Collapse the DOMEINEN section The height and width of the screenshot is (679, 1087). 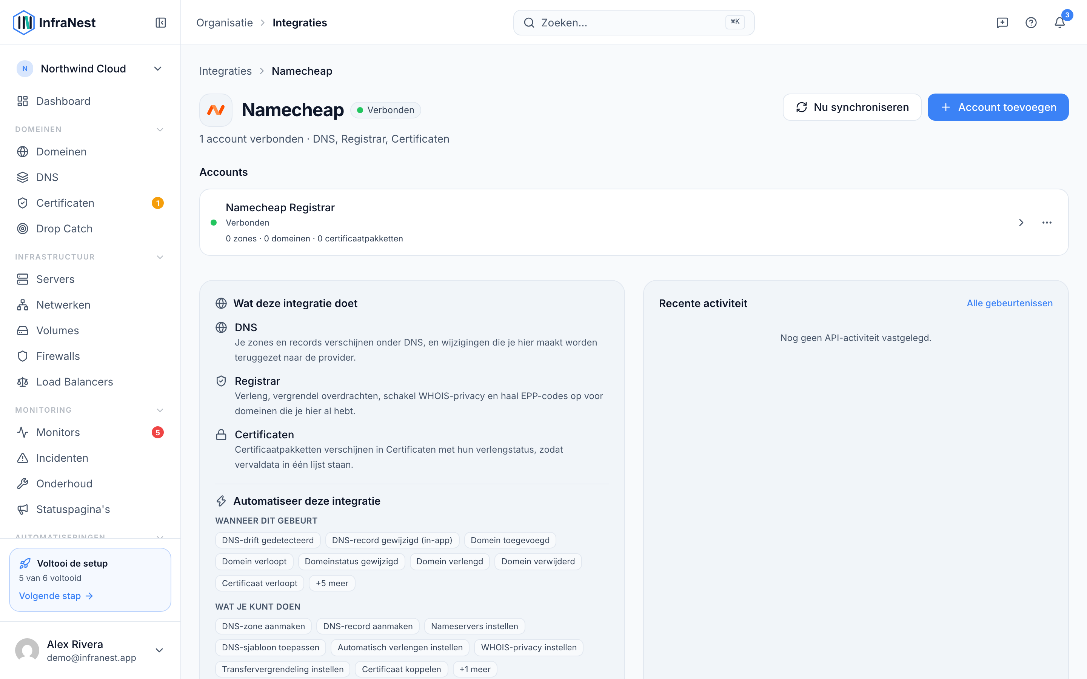coord(160,129)
